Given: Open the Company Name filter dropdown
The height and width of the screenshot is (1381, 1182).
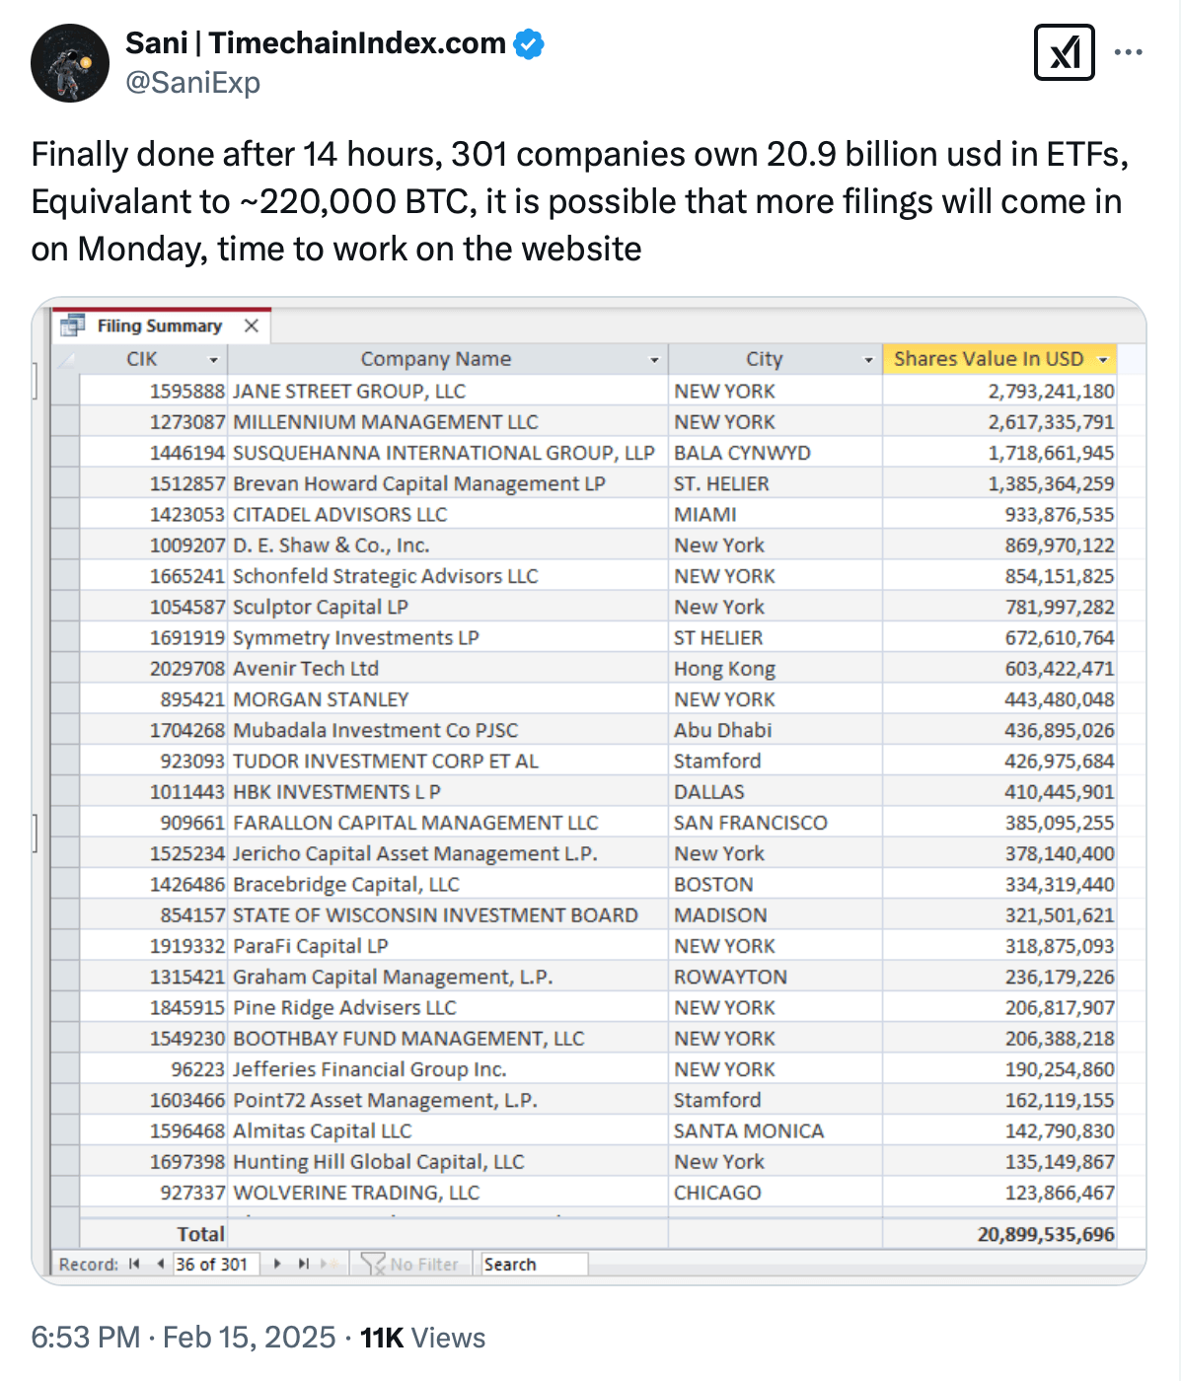Looking at the screenshot, I should point(653,359).
